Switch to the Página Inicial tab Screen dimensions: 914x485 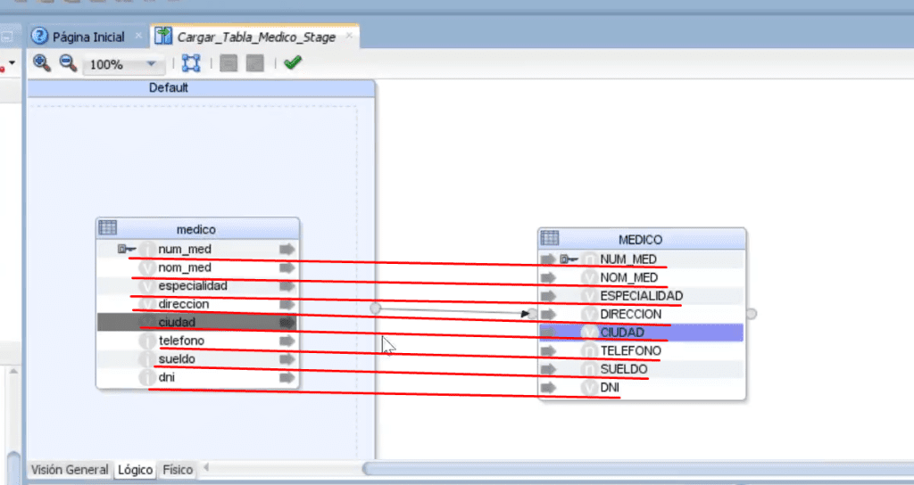pyautogui.click(x=79, y=37)
